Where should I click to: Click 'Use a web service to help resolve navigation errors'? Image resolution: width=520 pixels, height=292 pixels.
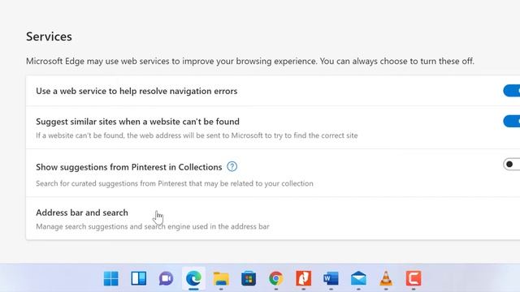pos(136,91)
